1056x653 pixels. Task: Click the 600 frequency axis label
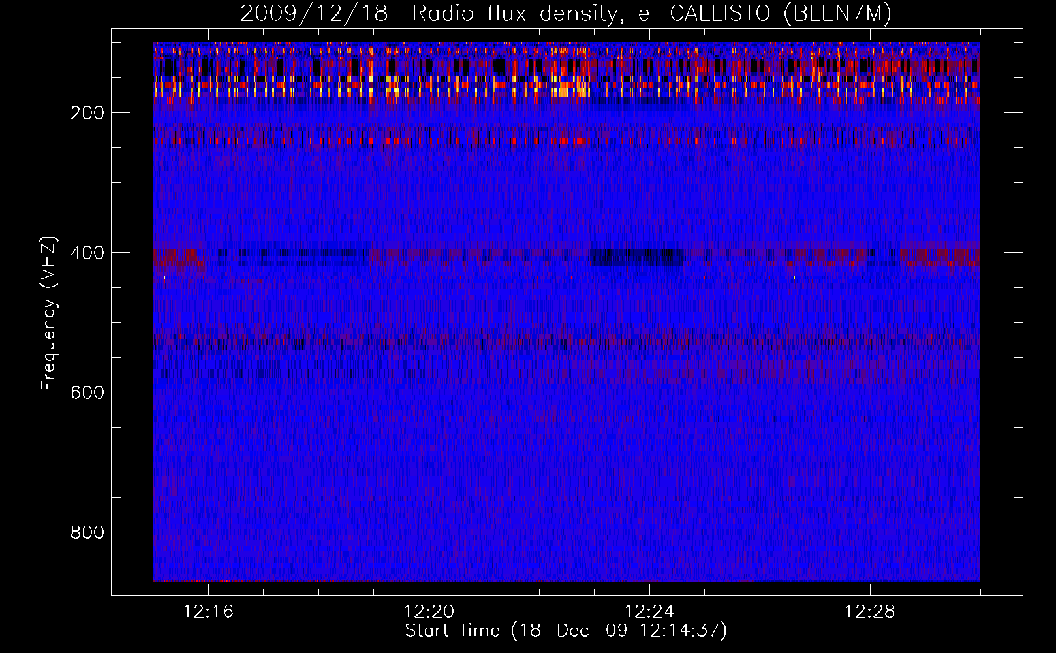(87, 392)
